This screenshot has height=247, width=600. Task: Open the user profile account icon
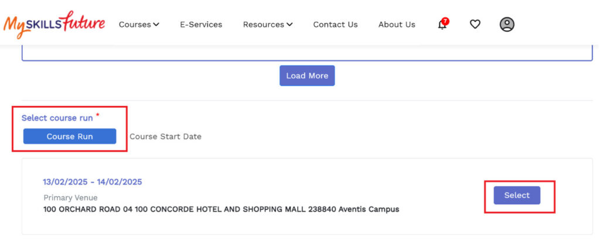click(x=507, y=25)
